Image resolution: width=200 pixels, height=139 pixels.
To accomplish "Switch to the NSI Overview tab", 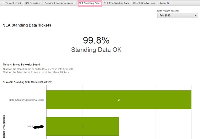I will tap(33, 3).
